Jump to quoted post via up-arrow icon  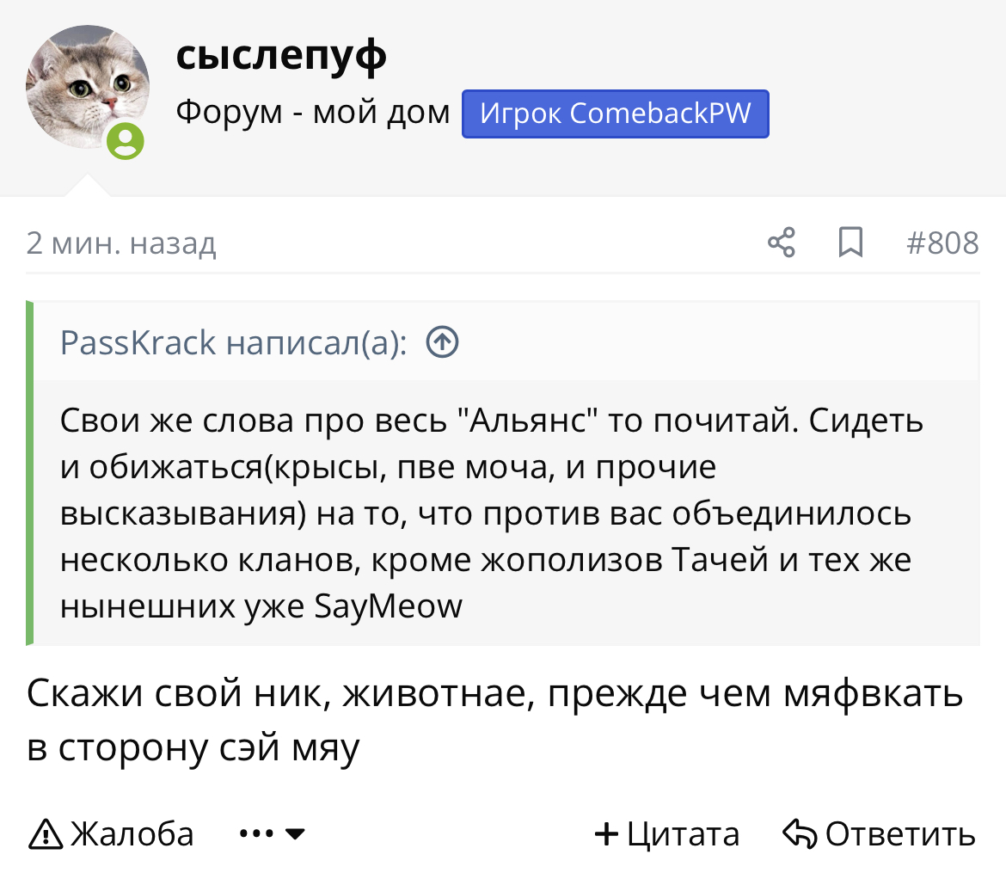pos(443,343)
